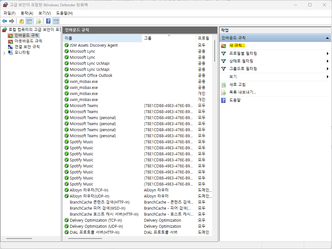Select Delivery Optimization (UDP-In) rule
This screenshot has width=332, height=249.
pyautogui.click(x=96, y=226)
